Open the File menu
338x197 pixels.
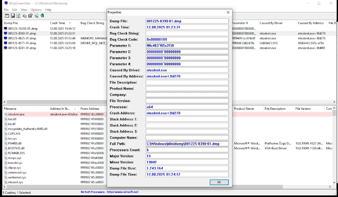coord(6,10)
